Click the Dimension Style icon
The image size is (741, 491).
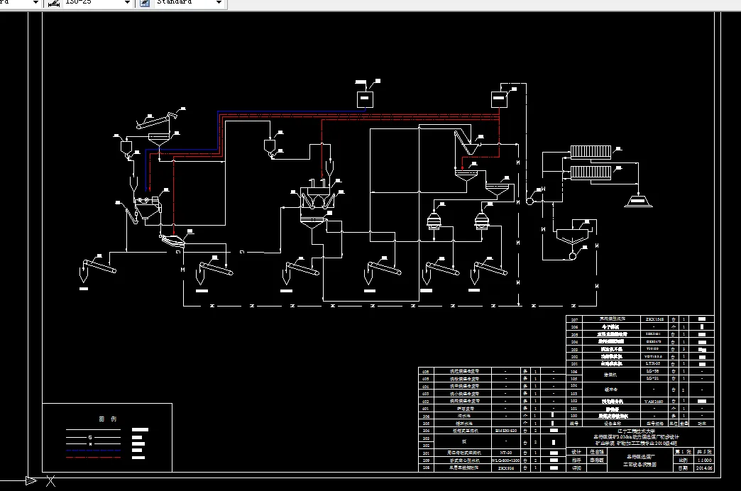click(x=53, y=4)
